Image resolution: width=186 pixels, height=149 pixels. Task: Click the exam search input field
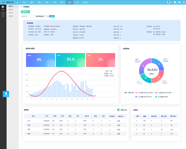coord(28,16)
